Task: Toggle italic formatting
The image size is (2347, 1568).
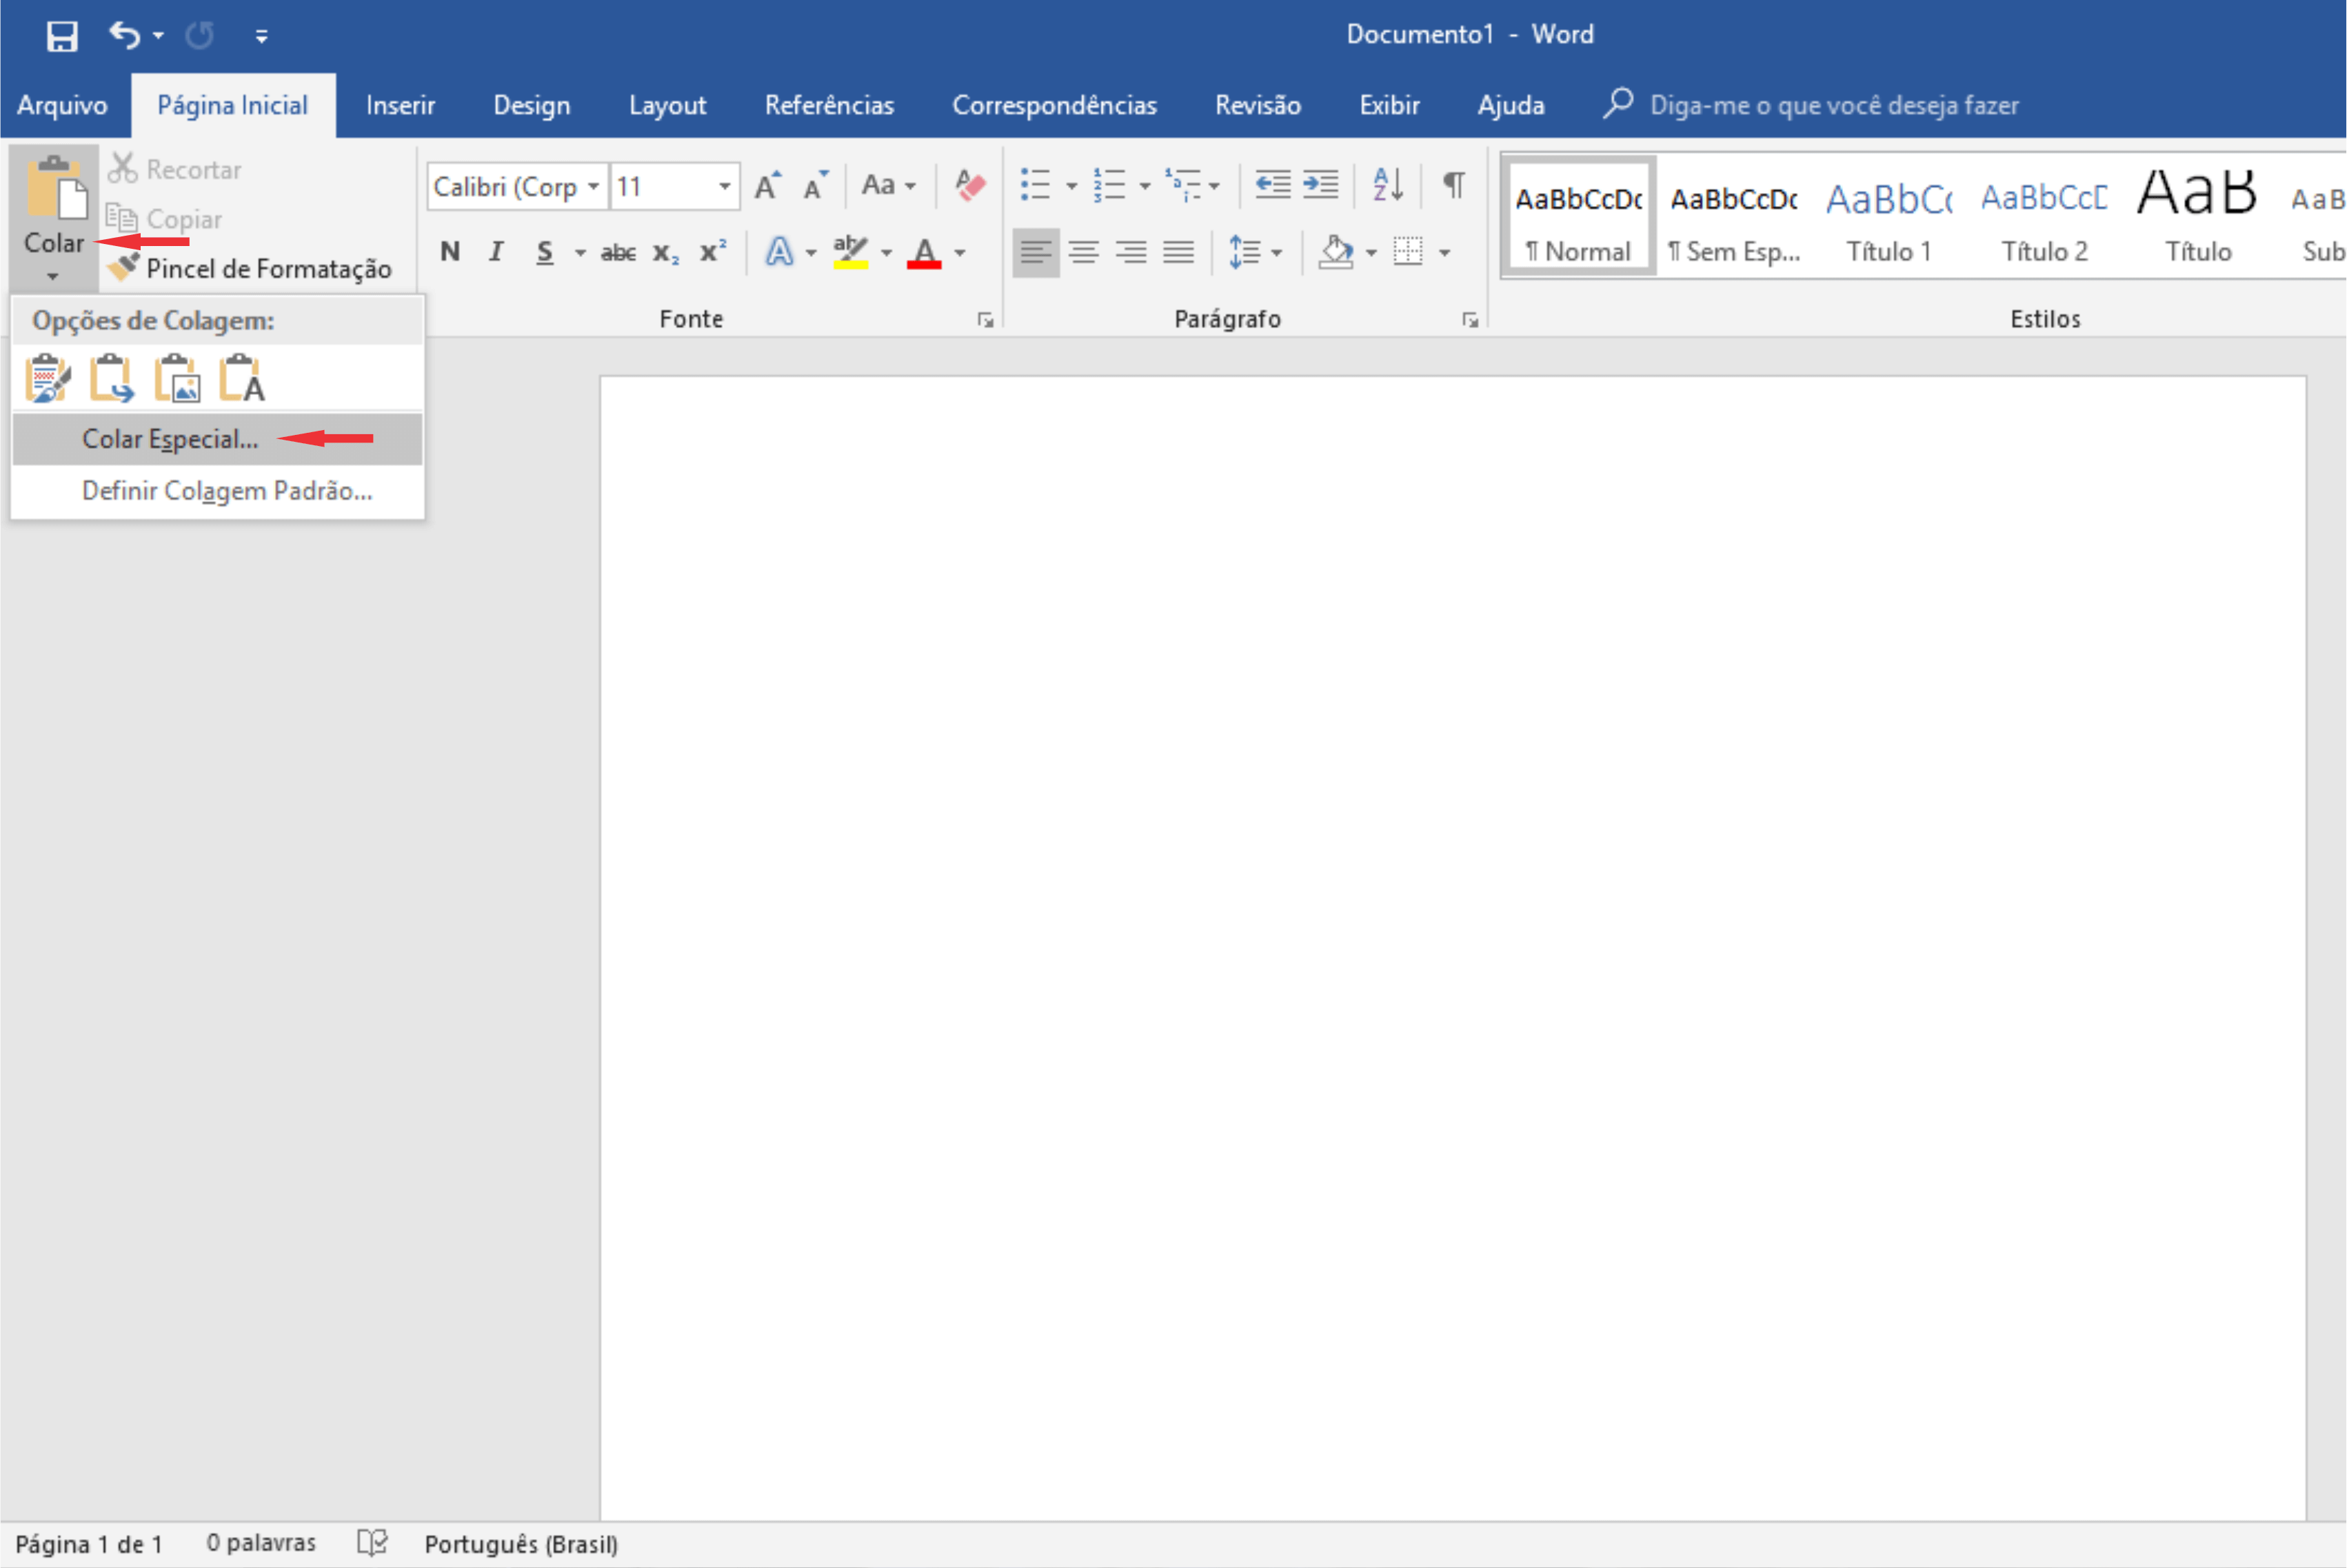Action: point(495,252)
